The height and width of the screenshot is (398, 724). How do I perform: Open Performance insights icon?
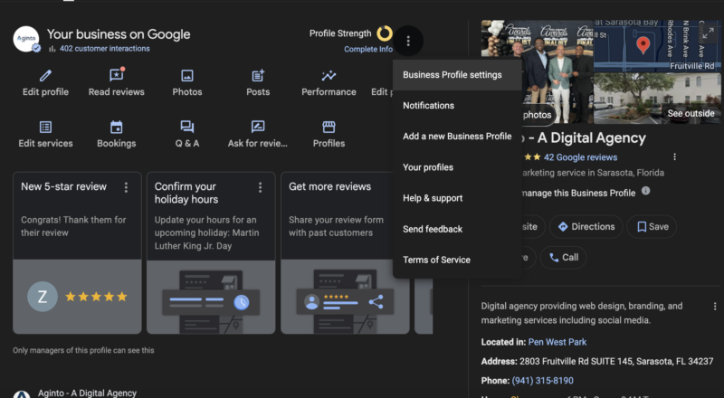(329, 76)
